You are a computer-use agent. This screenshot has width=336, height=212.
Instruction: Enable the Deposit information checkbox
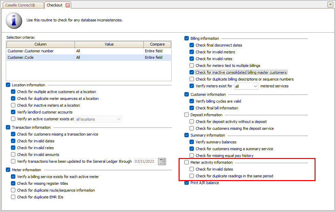(x=187, y=115)
